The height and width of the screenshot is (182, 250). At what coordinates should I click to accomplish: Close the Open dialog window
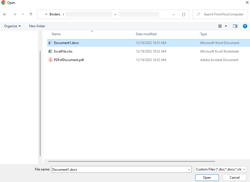(x=247, y=2)
